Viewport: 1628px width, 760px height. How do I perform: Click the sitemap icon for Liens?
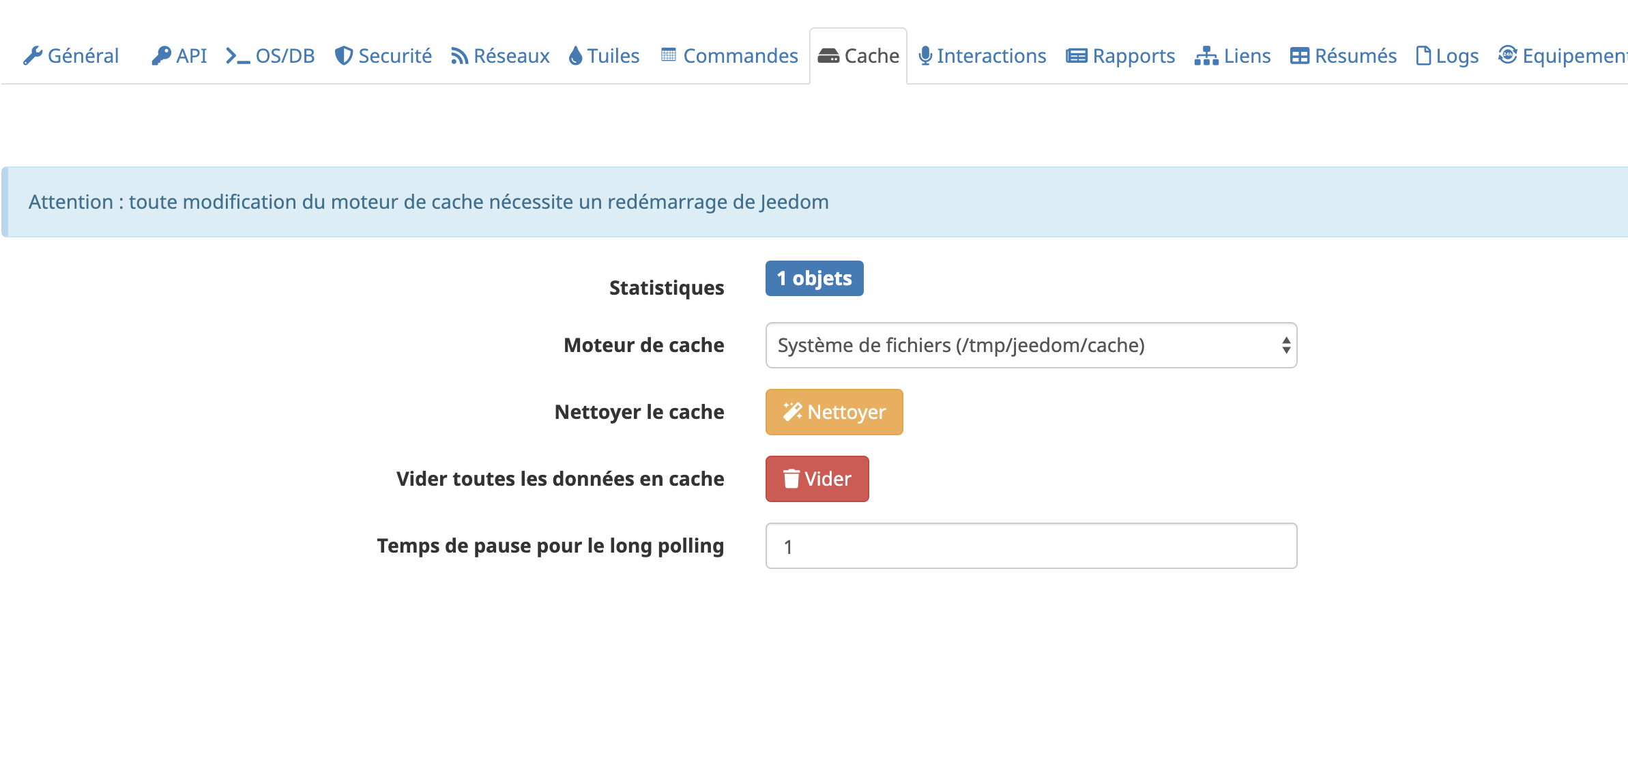[x=1206, y=56]
